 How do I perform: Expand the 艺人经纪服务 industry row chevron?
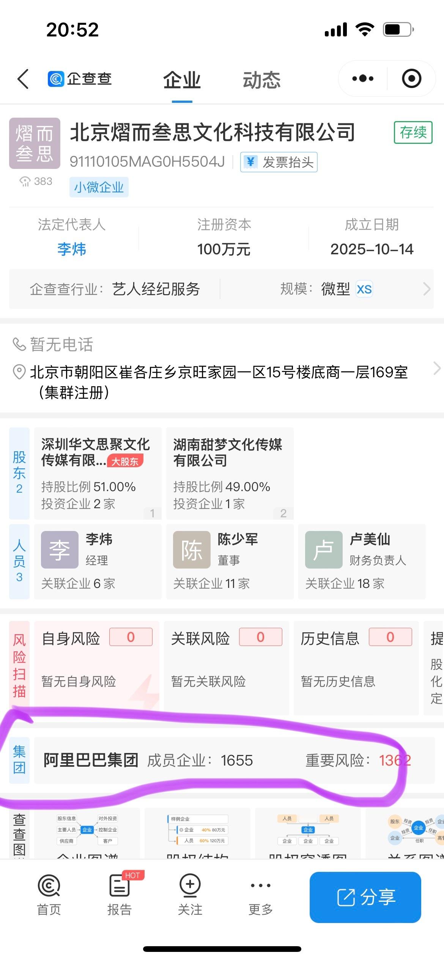click(427, 289)
